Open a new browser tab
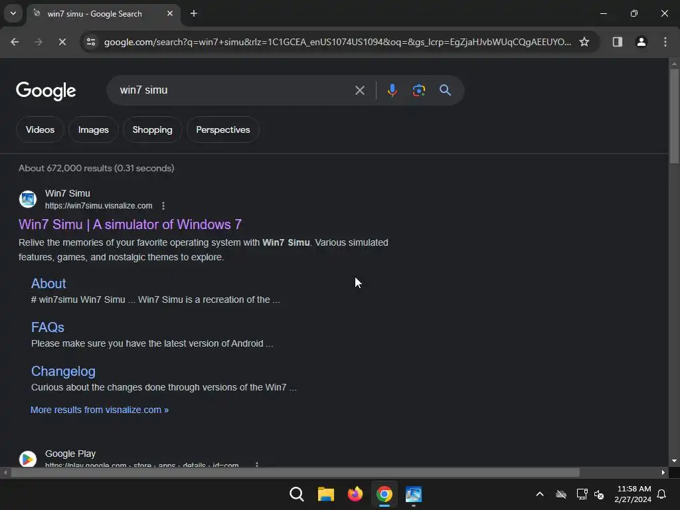The width and height of the screenshot is (680, 510). tap(194, 13)
